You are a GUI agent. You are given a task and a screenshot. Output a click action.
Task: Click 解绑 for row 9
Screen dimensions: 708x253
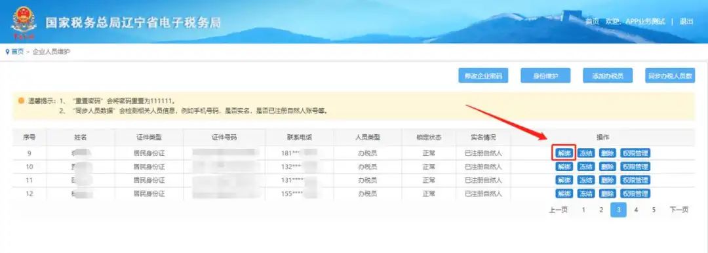(x=564, y=153)
